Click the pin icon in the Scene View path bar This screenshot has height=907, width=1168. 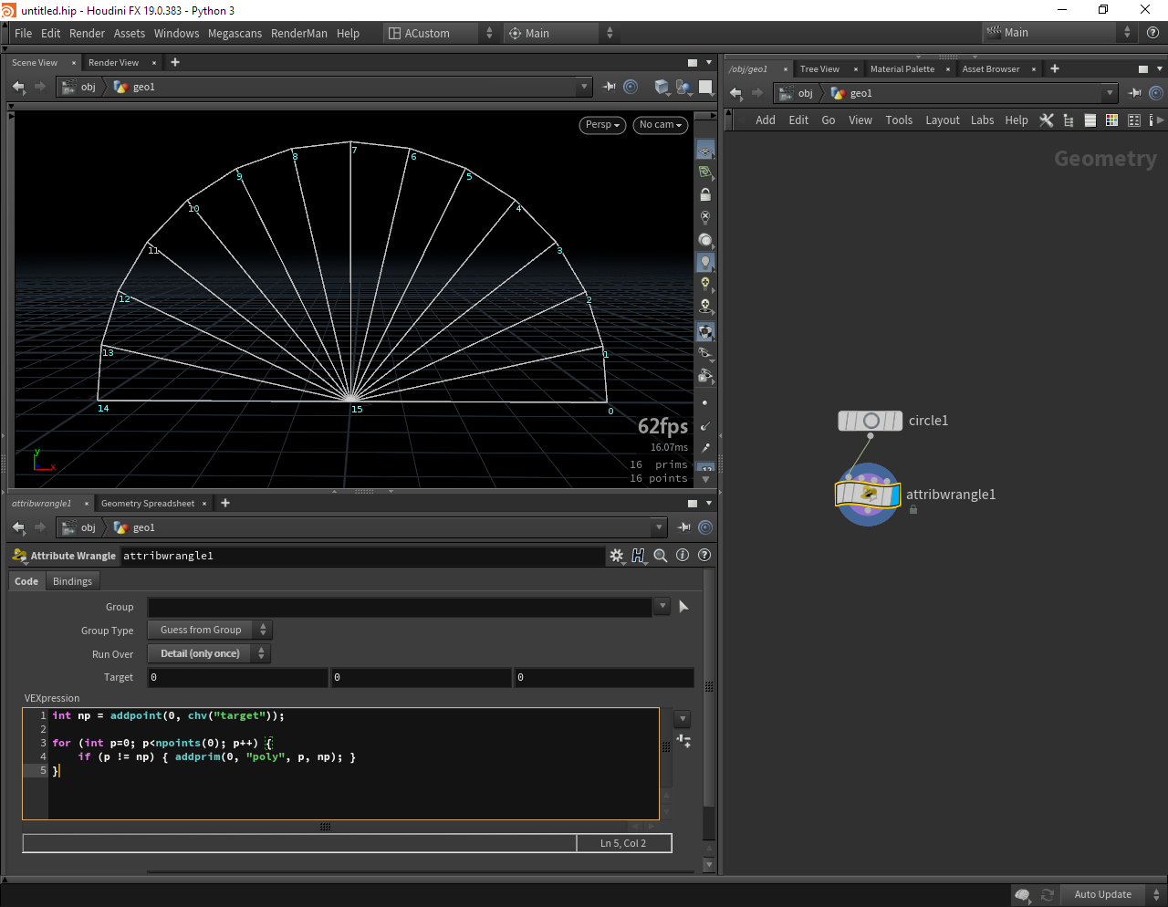point(610,87)
